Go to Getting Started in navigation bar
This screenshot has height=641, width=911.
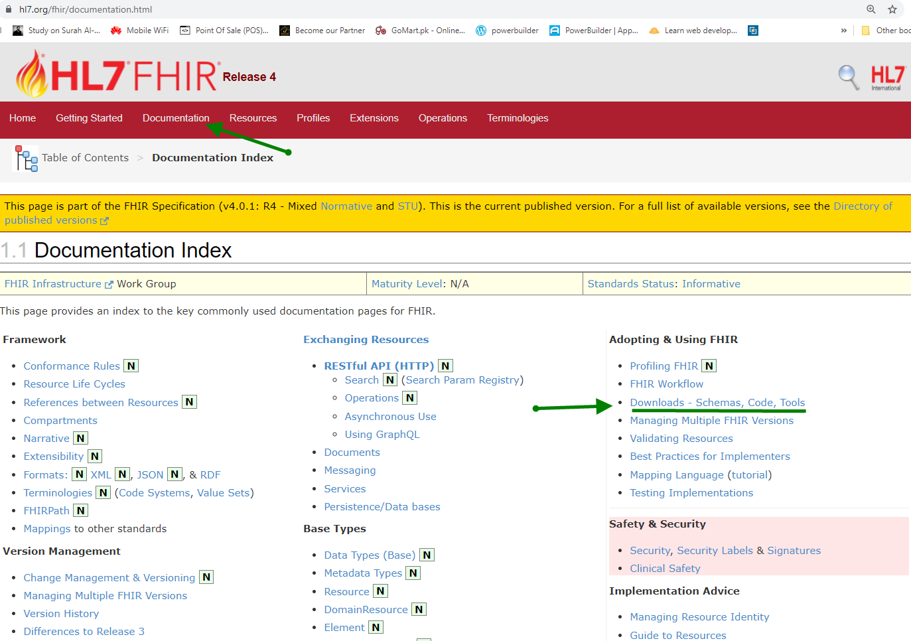pos(89,118)
